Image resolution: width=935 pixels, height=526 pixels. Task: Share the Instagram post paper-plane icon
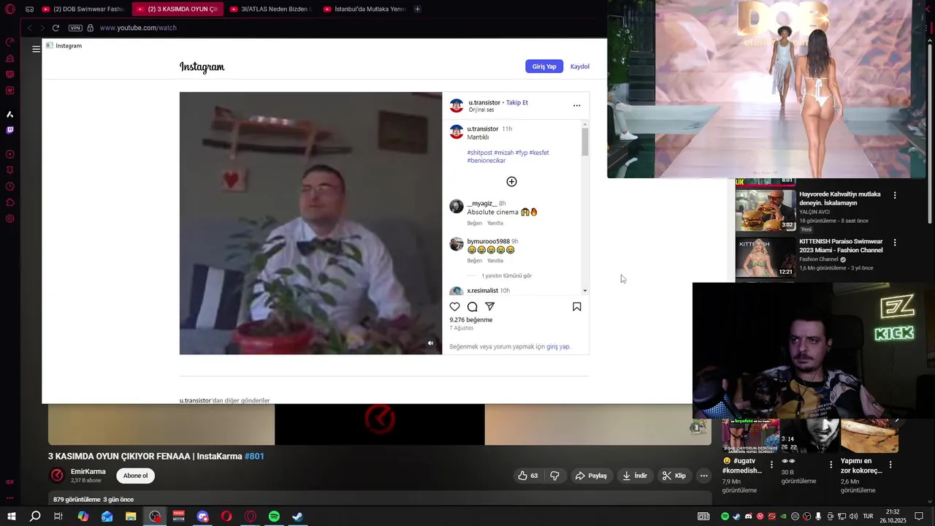[489, 307]
